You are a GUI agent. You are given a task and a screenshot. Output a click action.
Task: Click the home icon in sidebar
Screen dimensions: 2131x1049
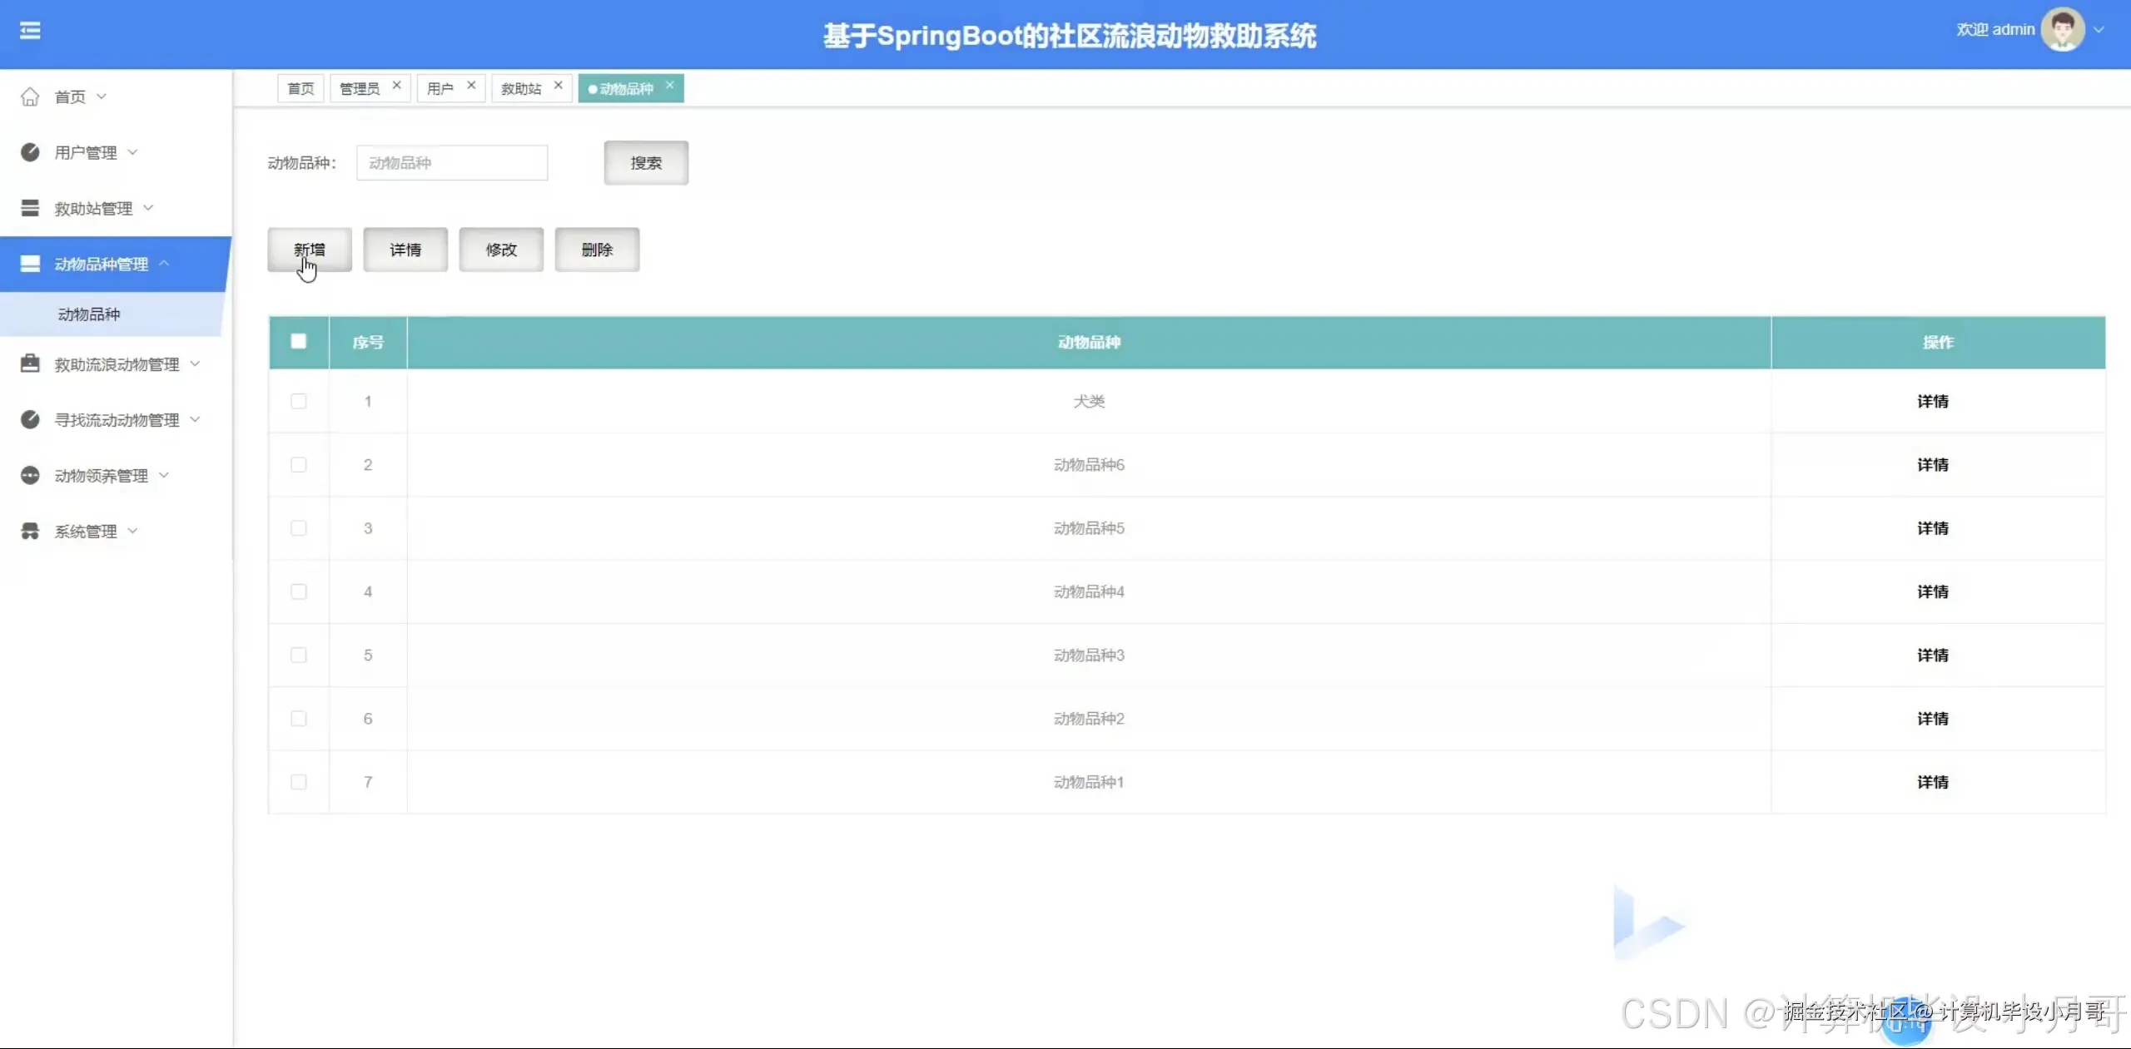coord(30,97)
